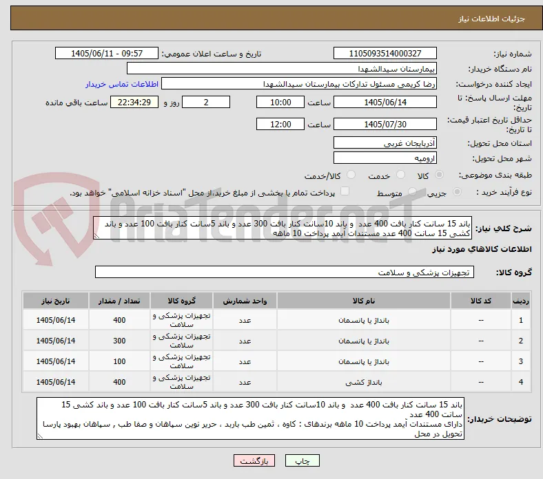This screenshot has height=479, width=543.
Task: Click بانداژ یا پانسمان in row 2
Action: click(364, 341)
